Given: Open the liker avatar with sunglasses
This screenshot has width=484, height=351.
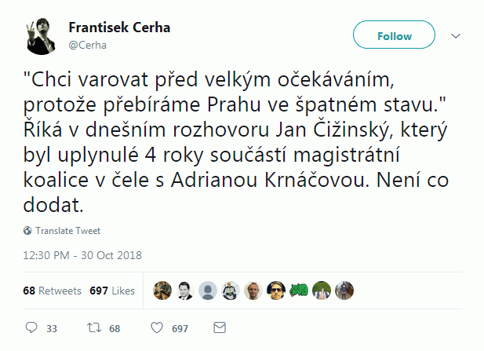Looking at the screenshot, I should point(275,291).
